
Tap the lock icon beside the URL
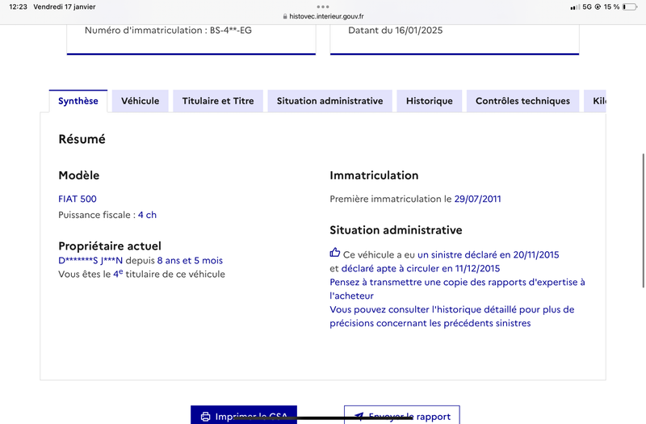[285, 16]
